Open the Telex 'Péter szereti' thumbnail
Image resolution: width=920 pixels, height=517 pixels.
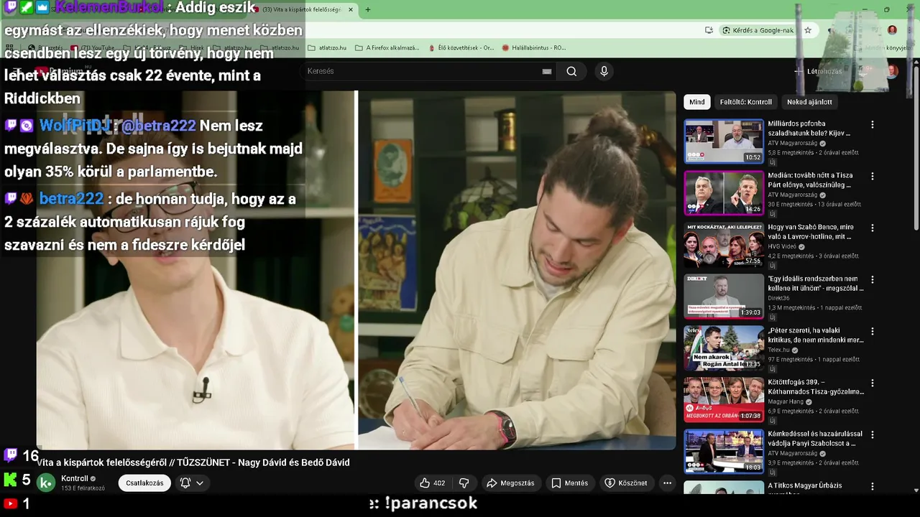(724, 348)
